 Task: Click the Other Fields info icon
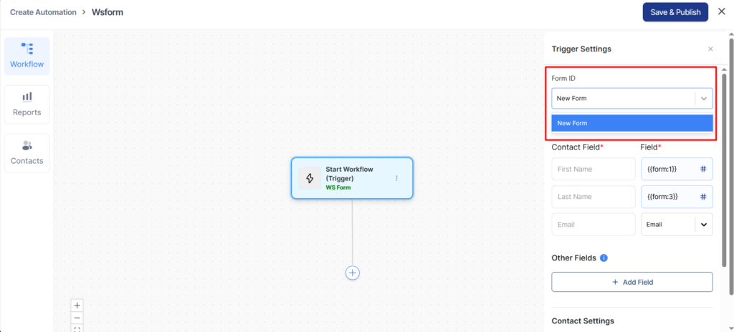[604, 258]
